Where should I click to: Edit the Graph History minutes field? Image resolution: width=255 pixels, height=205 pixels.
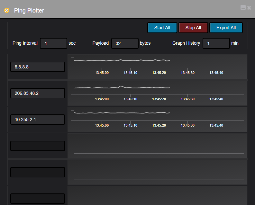click(216, 43)
